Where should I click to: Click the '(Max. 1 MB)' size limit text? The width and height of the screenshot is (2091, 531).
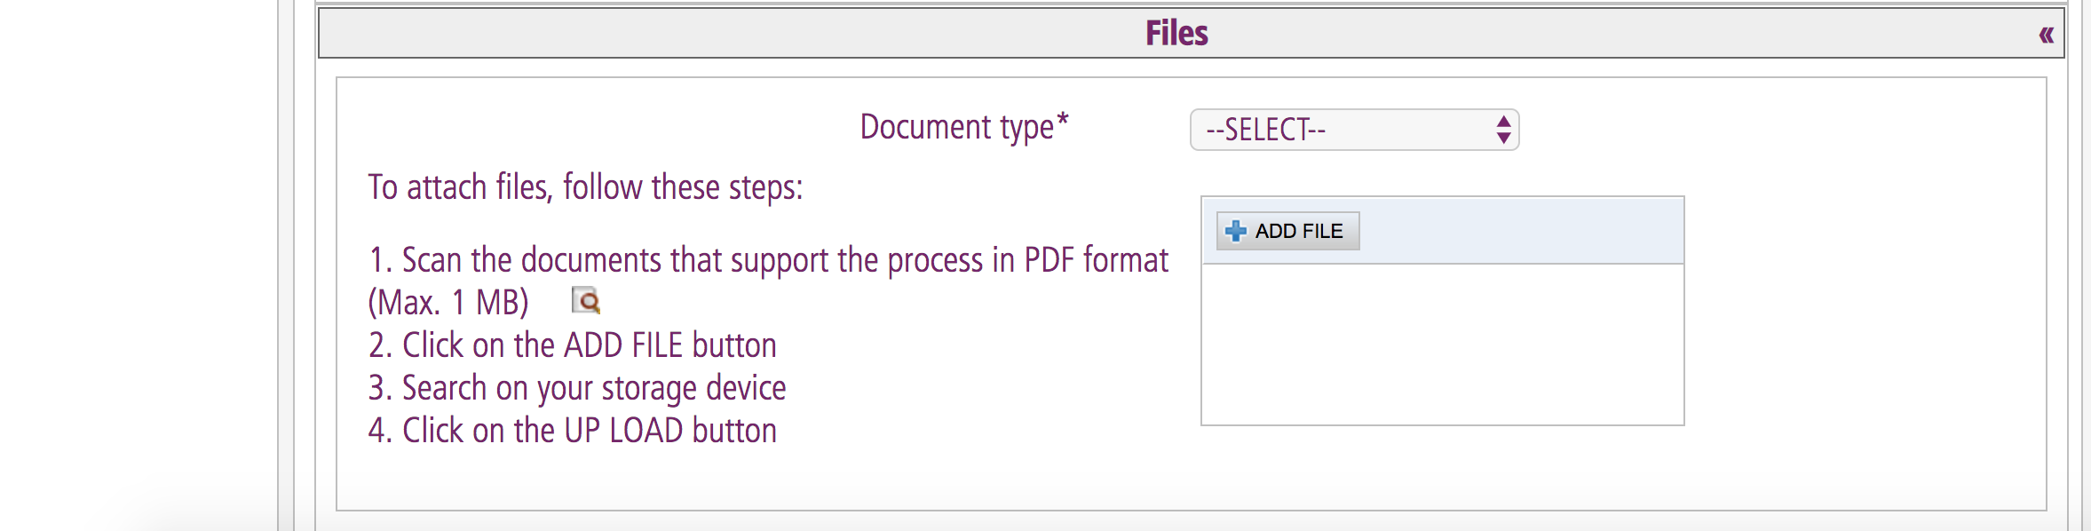pos(448,303)
